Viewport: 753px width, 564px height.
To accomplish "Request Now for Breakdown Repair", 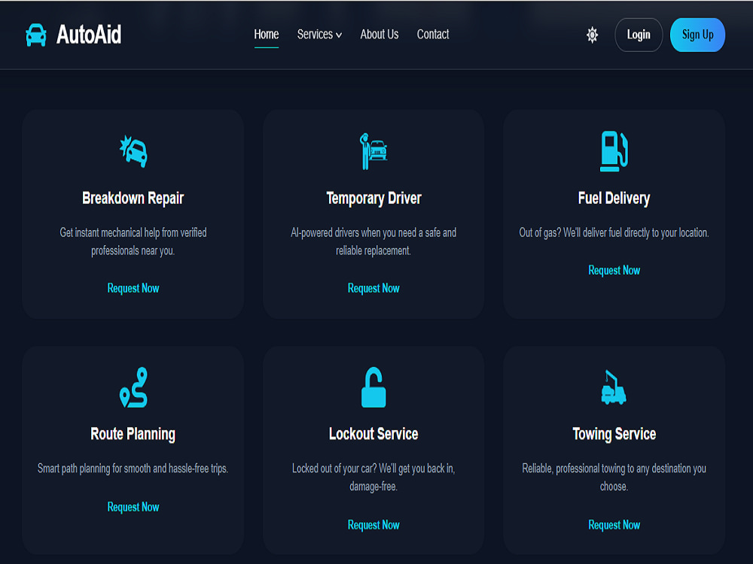I will click(x=133, y=288).
